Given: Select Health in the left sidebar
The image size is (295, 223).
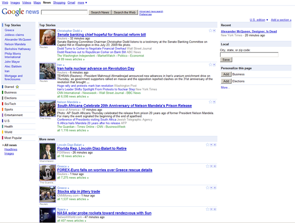Looking at the screenshot, I should point(8,126).
